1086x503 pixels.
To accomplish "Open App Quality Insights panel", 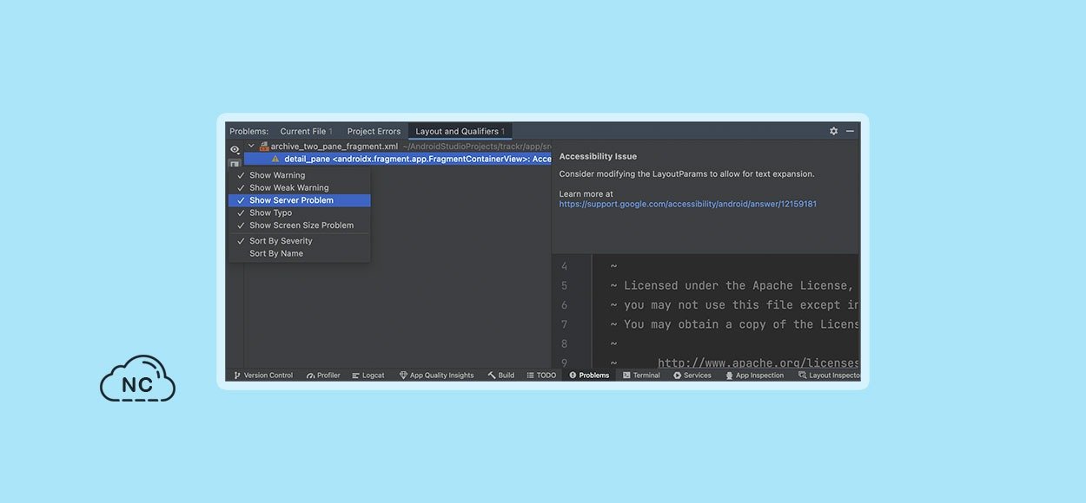I will click(x=436, y=376).
